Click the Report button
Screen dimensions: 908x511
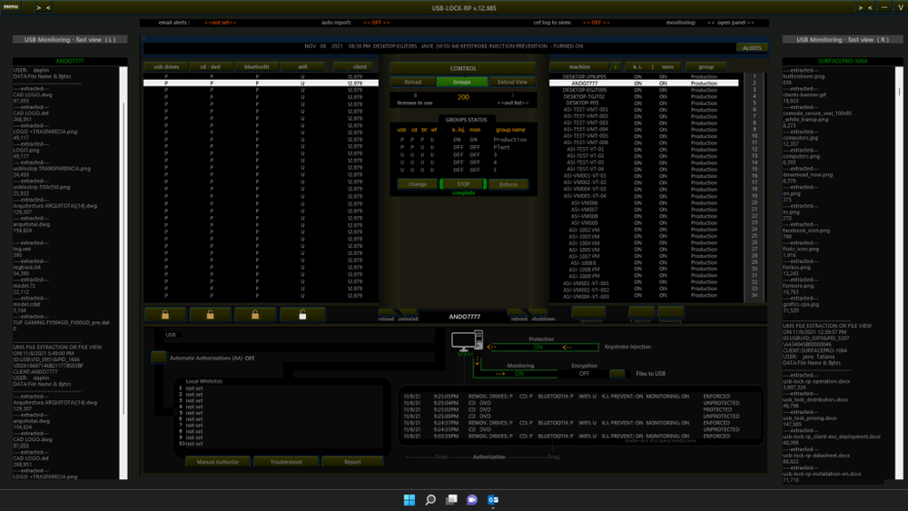click(x=352, y=462)
